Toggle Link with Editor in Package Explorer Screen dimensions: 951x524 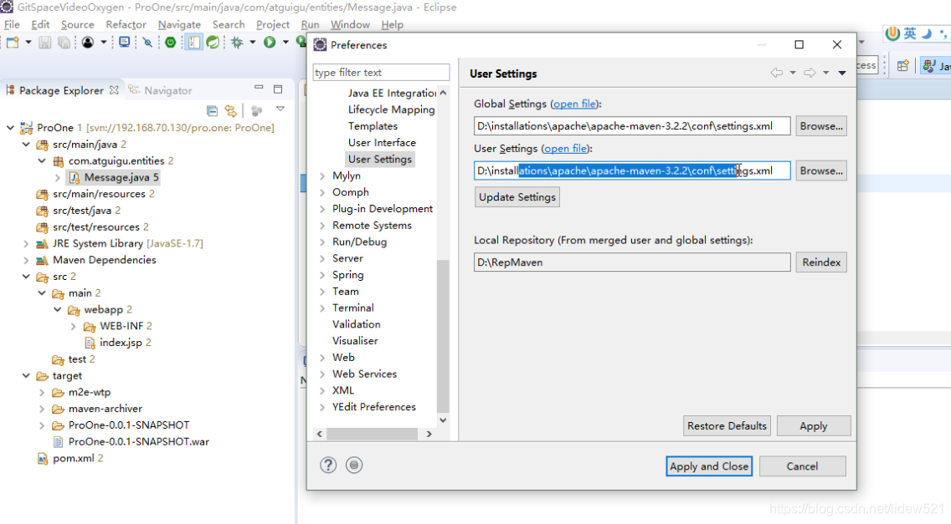pyautogui.click(x=230, y=110)
